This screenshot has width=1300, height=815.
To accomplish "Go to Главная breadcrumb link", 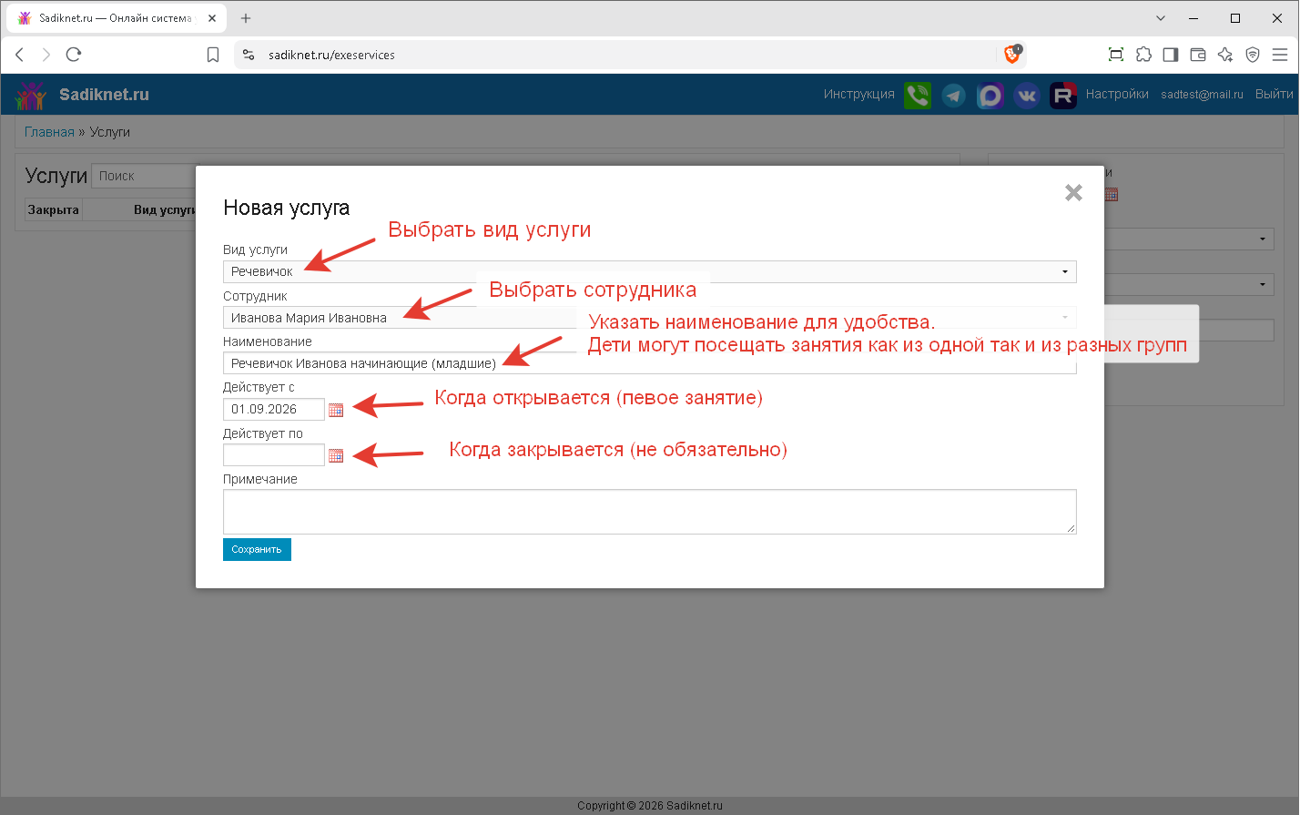I will coord(49,132).
